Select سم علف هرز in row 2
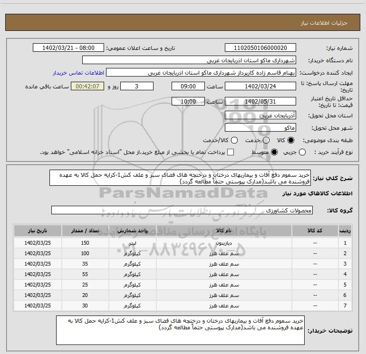This screenshot has height=354, width=366. [224, 253]
